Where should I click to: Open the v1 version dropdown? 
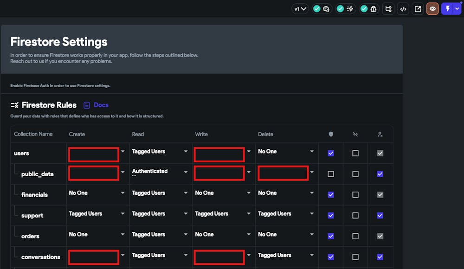tap(300, 9)
